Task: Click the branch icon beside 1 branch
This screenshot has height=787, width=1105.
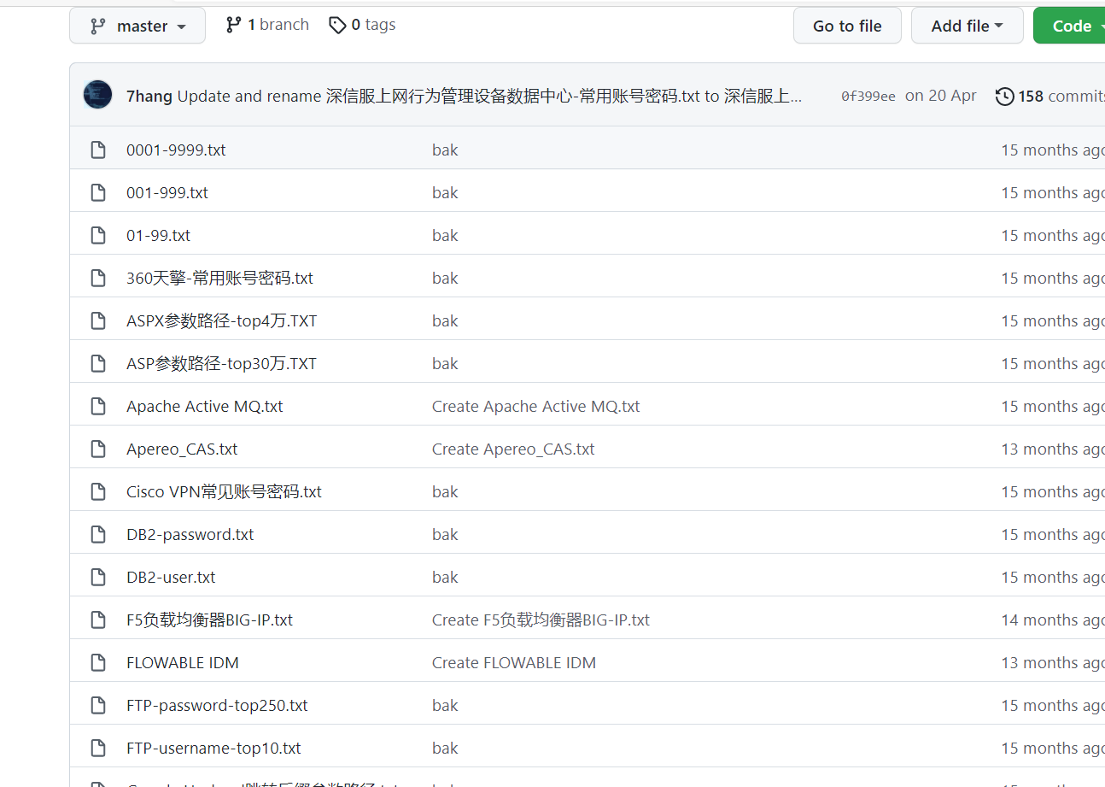Action: point(234,25)
